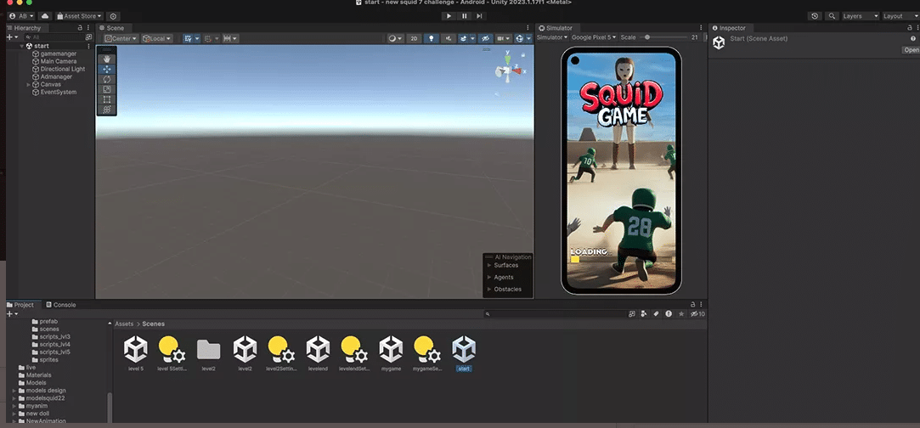This screenshot has height=428, width=920.
Task: Lock the Project panel
Action: pyautogui.click(x=693, y=305)
